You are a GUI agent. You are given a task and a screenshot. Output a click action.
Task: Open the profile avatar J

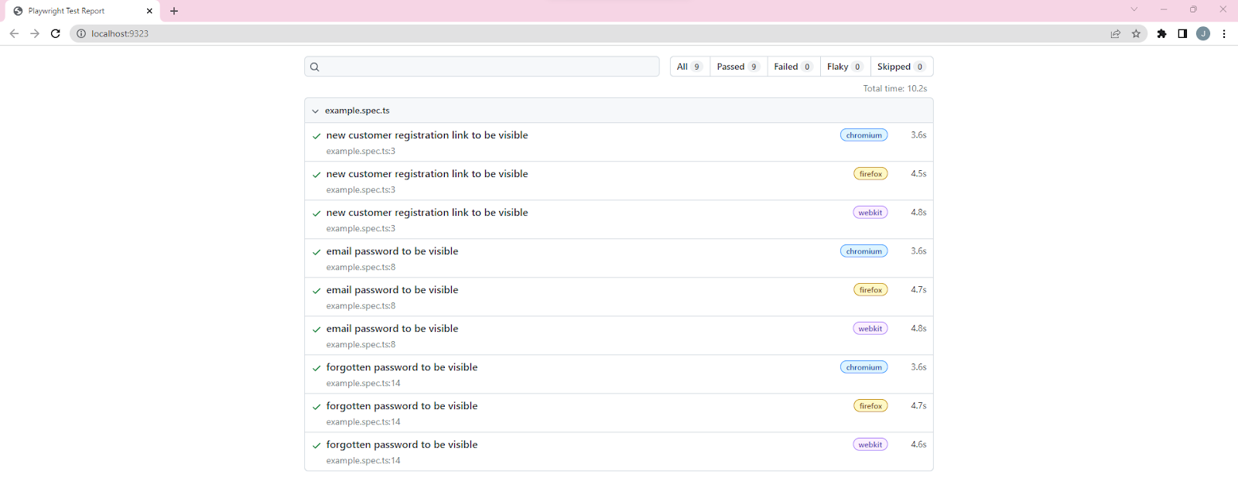1203,33
